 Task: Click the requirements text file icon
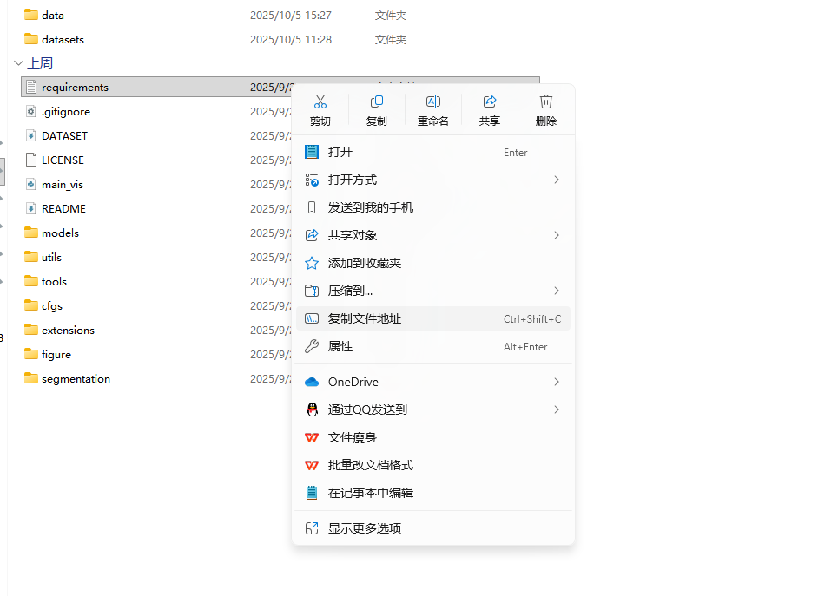click(x=31, y=87)
